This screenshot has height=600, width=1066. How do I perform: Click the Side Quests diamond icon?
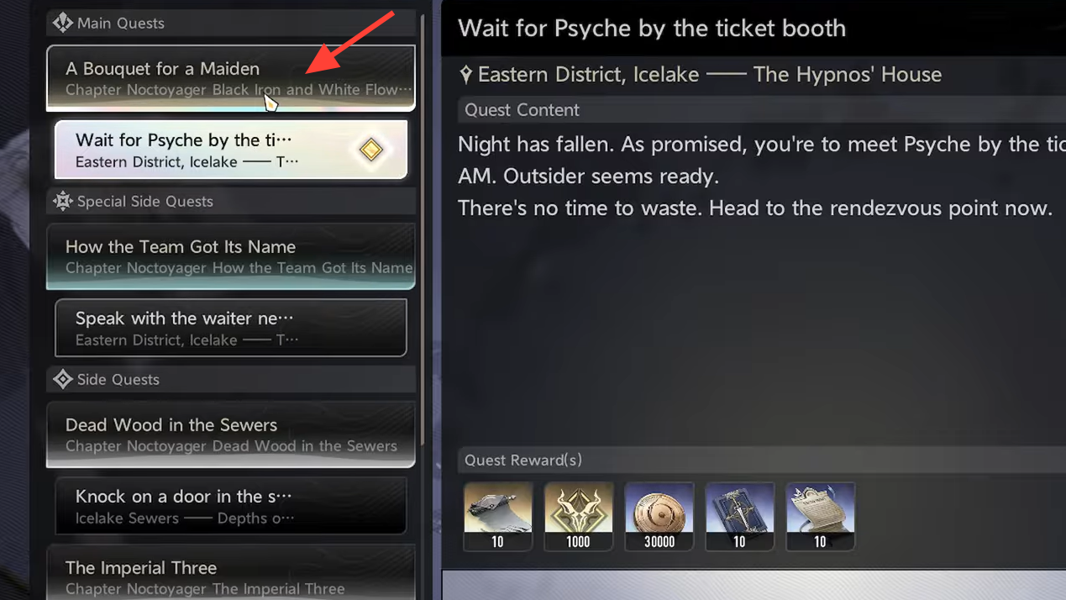pyautogui.click(x=63, y=379)
